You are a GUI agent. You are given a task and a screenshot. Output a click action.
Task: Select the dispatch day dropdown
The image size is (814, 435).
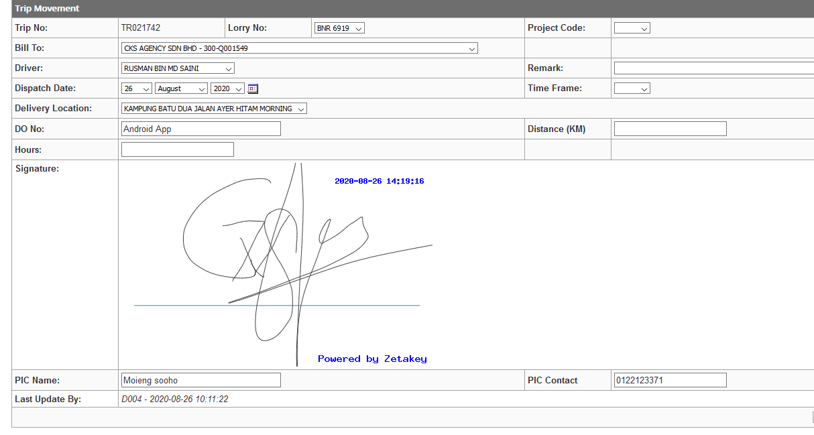pos(137,88)
